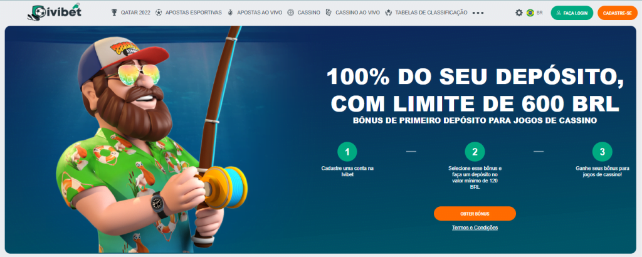
Task: Click the orange Cadastre-se button
Action: pos(618,13)
